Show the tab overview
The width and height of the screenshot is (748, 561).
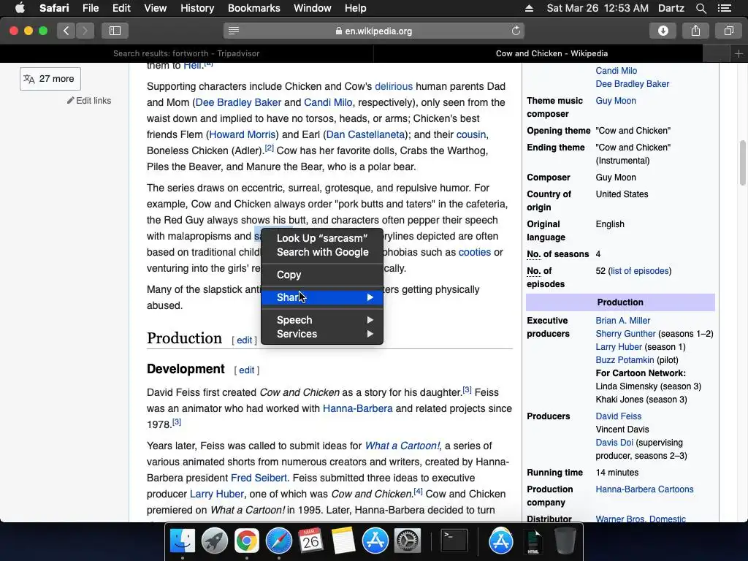point(728,31)
